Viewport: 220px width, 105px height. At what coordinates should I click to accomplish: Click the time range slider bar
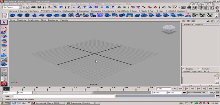click(x=63, y=93)
